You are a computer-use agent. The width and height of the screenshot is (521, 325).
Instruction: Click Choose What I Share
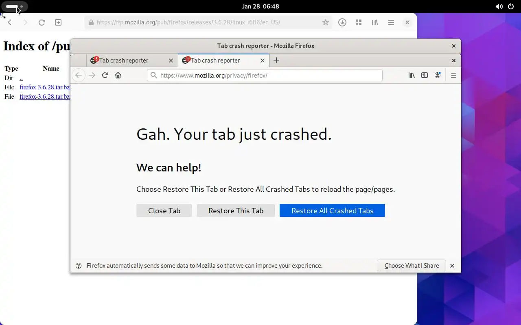click(412, 266)
